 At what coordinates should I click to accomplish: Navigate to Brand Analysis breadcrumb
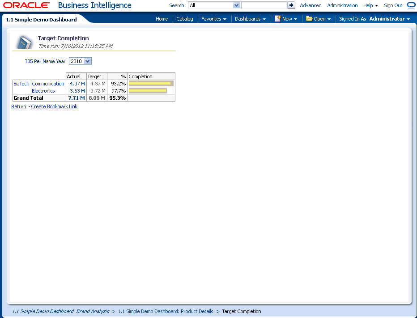tap(60, 311)
